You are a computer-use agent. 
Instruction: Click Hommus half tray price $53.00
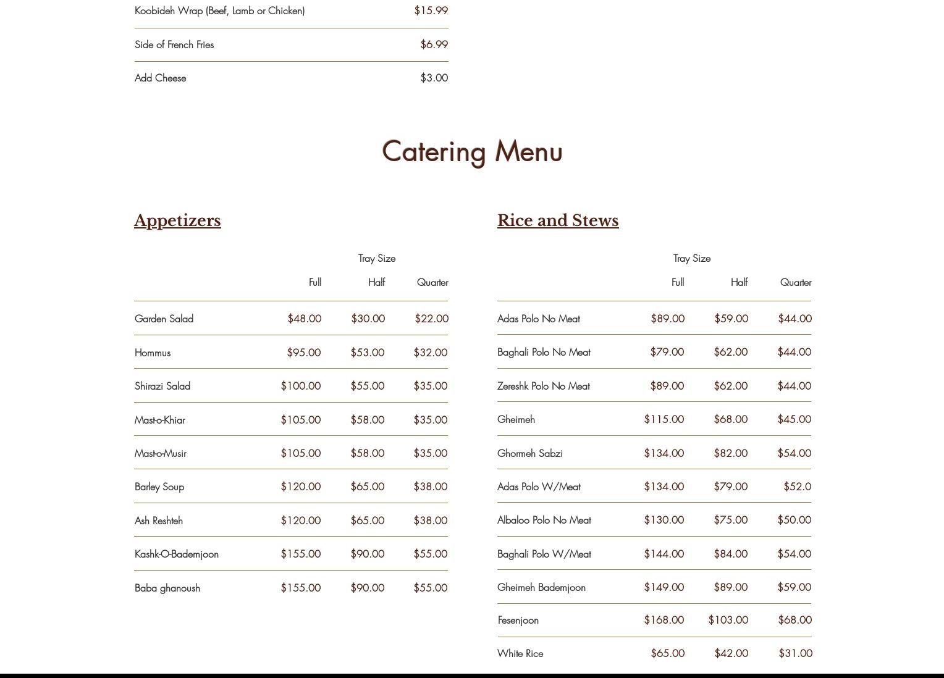pyautogui.click(x=367, y=353)
